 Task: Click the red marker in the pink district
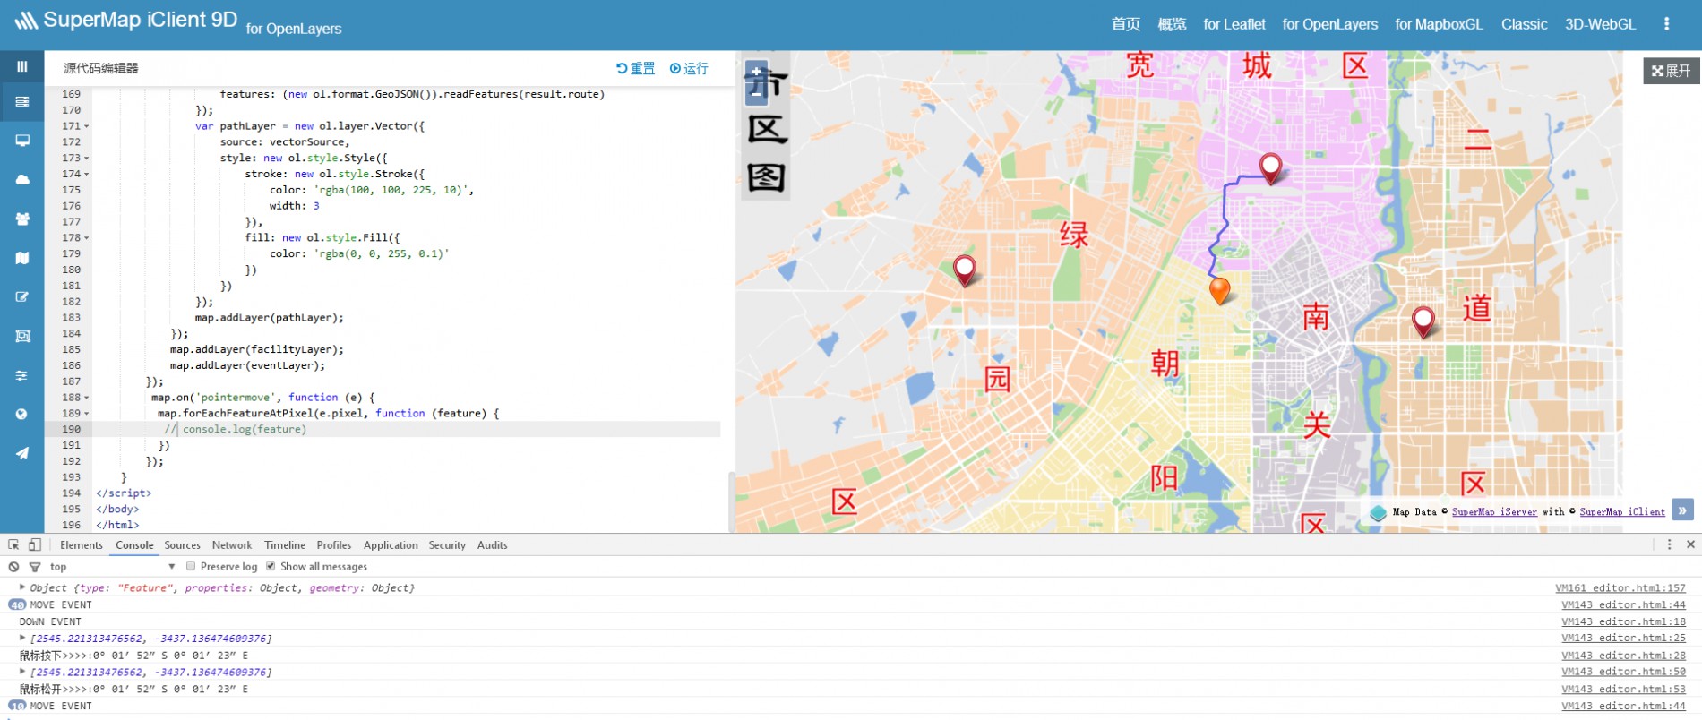(x=1270, y=167)
